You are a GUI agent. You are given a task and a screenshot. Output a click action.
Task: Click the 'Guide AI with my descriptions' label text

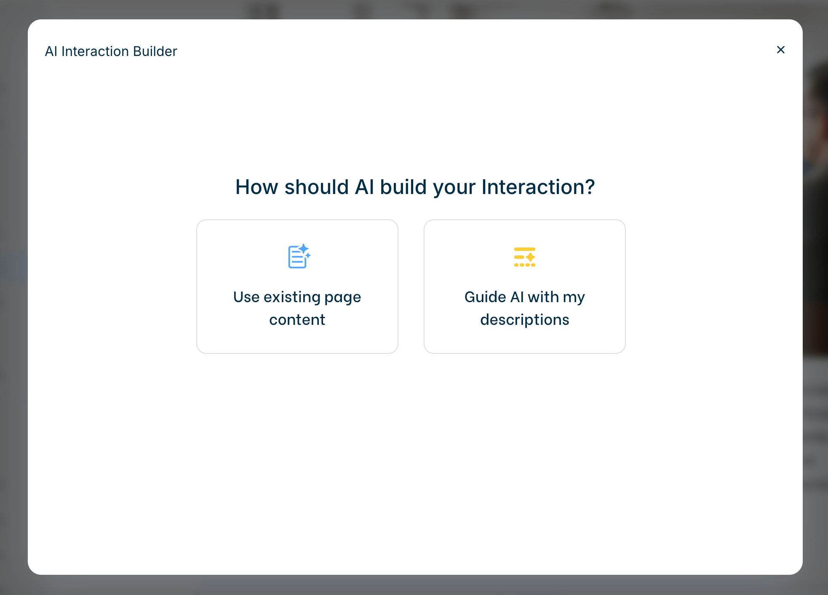point(524,297)
